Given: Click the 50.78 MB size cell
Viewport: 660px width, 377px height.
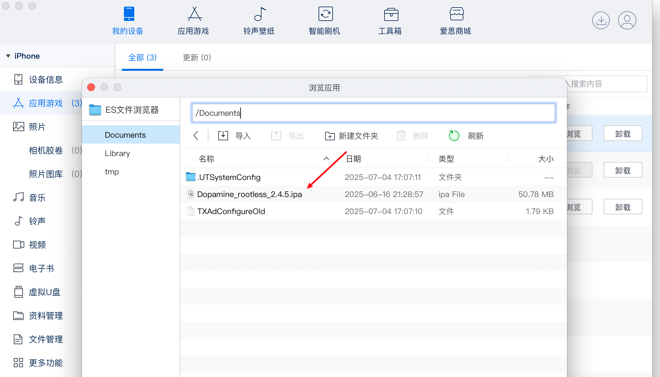Looking at the screenshot, I should (x=536, y=194).
